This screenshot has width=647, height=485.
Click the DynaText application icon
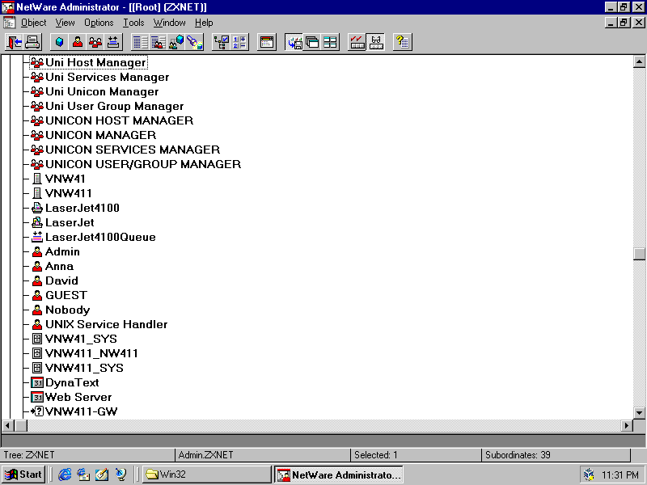pos(37,382)
